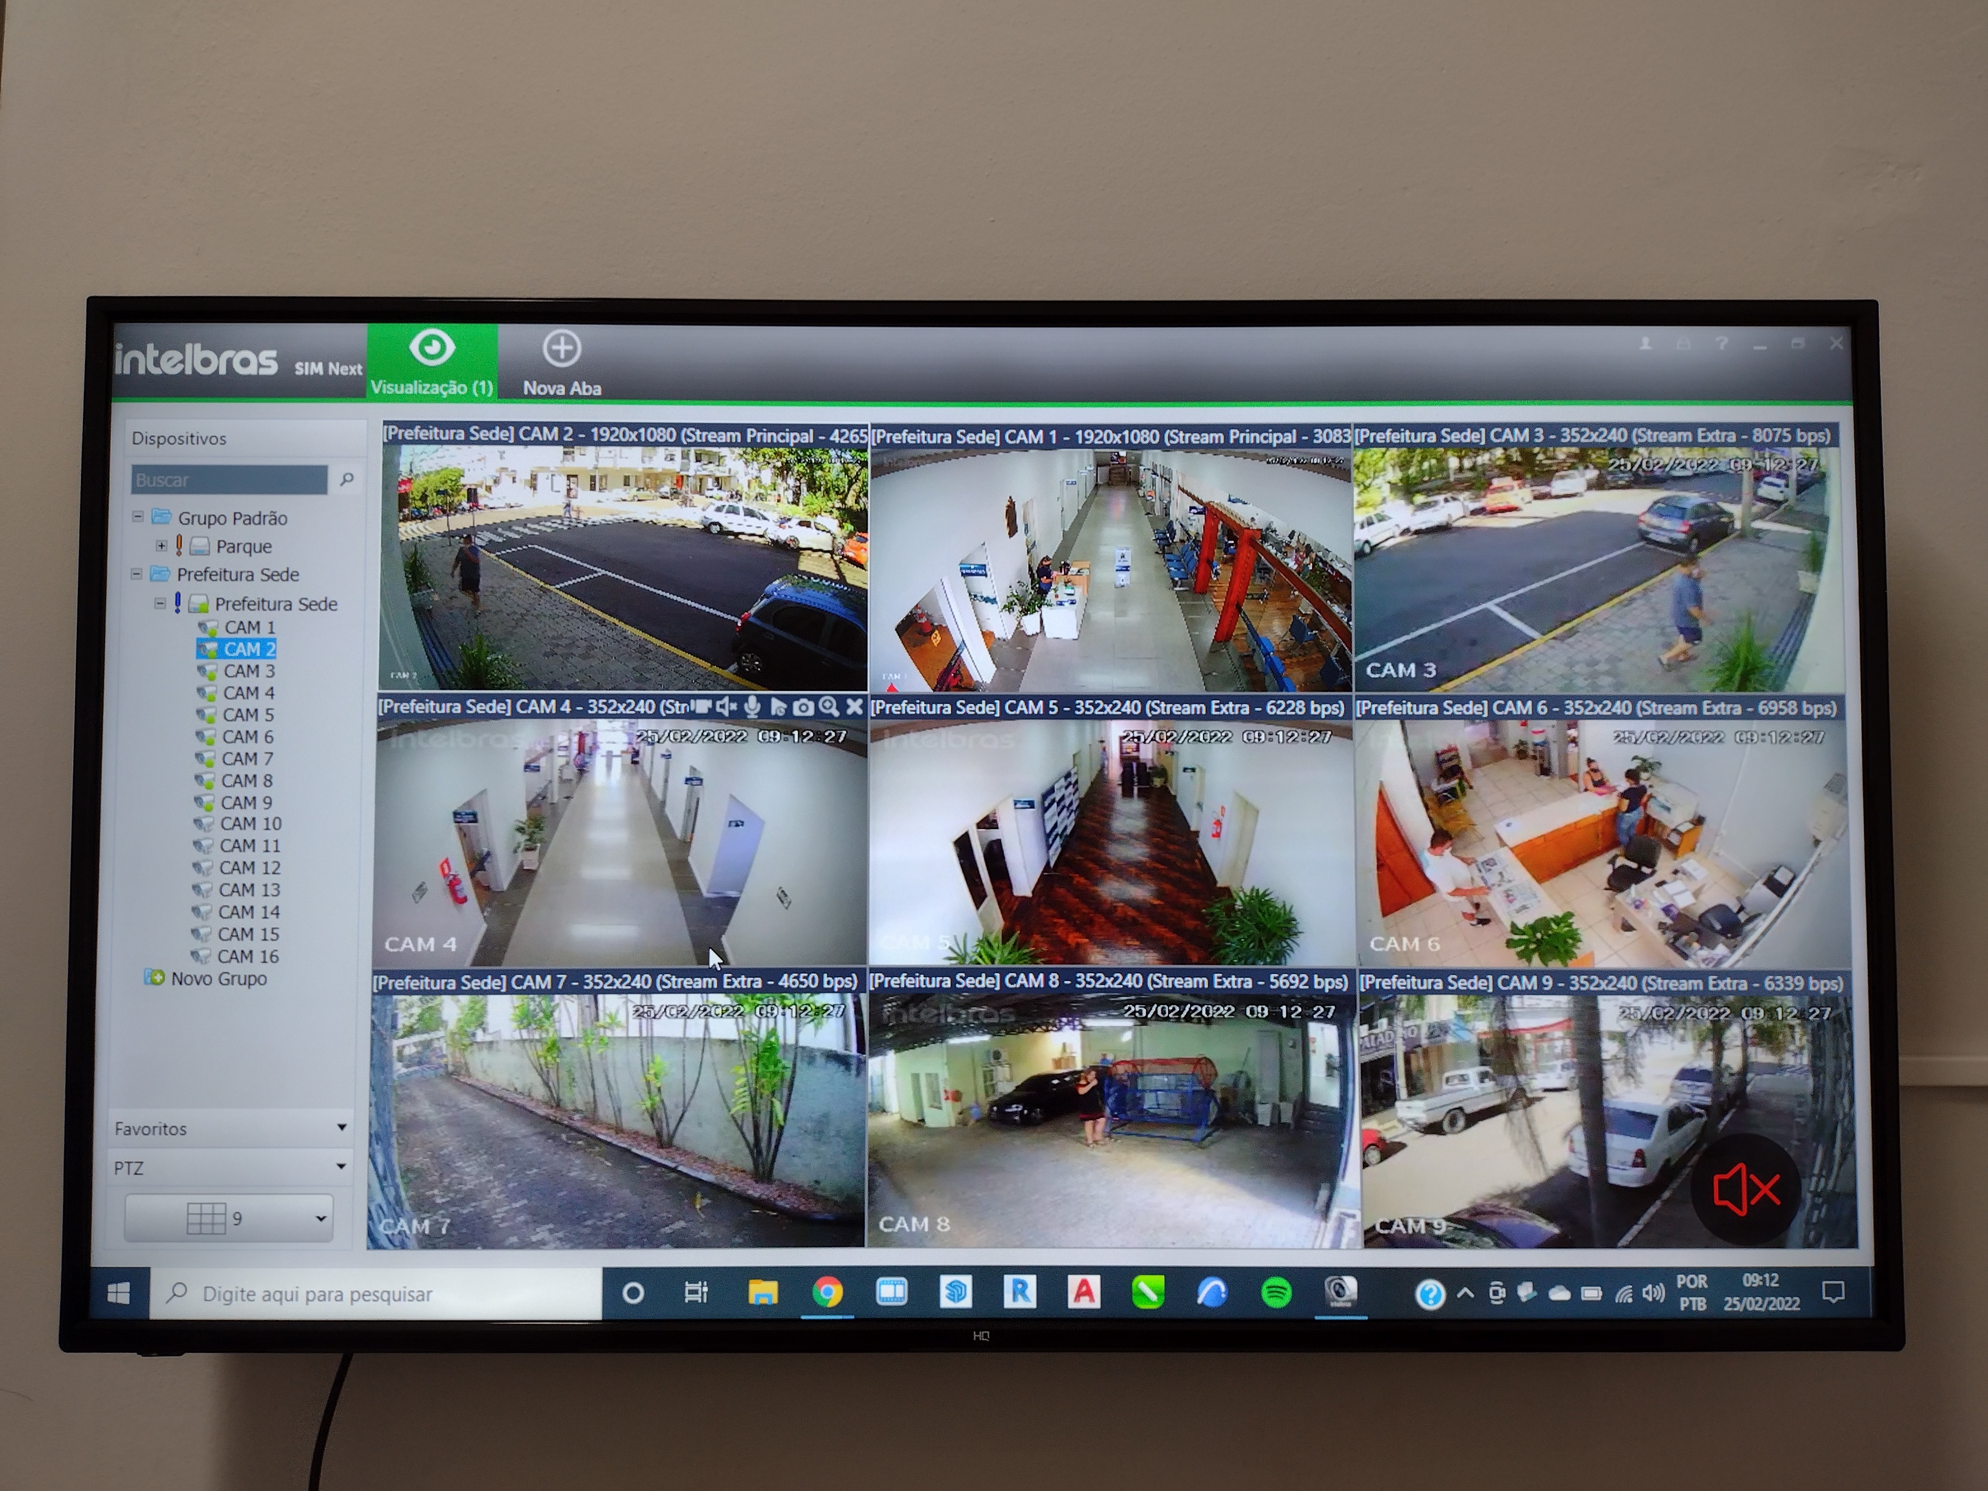Click the Buscar search field

229,479
